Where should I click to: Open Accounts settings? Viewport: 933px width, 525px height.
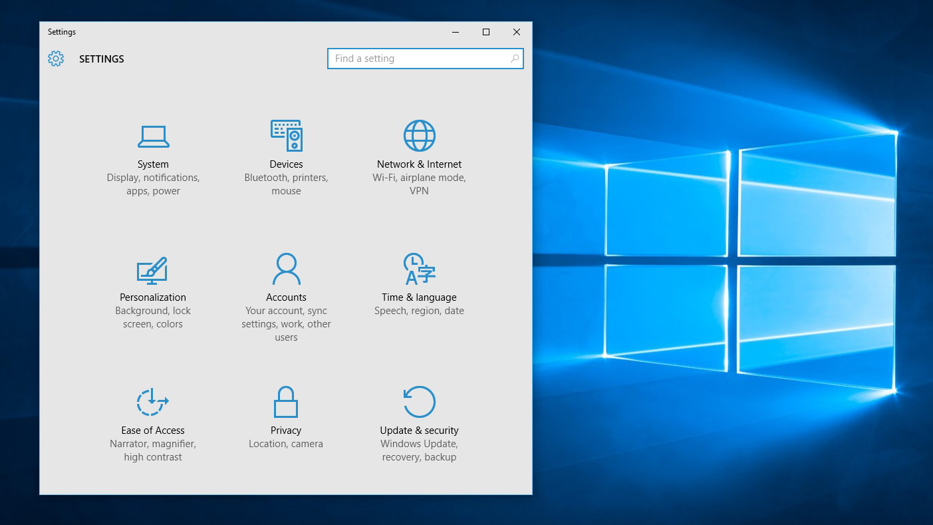[286, 279]
